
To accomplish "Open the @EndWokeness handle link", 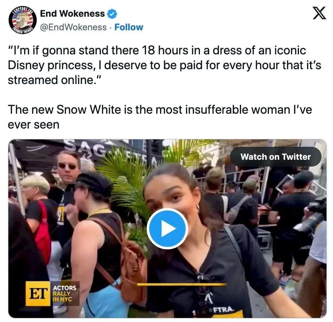I will [x=73, y=28].
